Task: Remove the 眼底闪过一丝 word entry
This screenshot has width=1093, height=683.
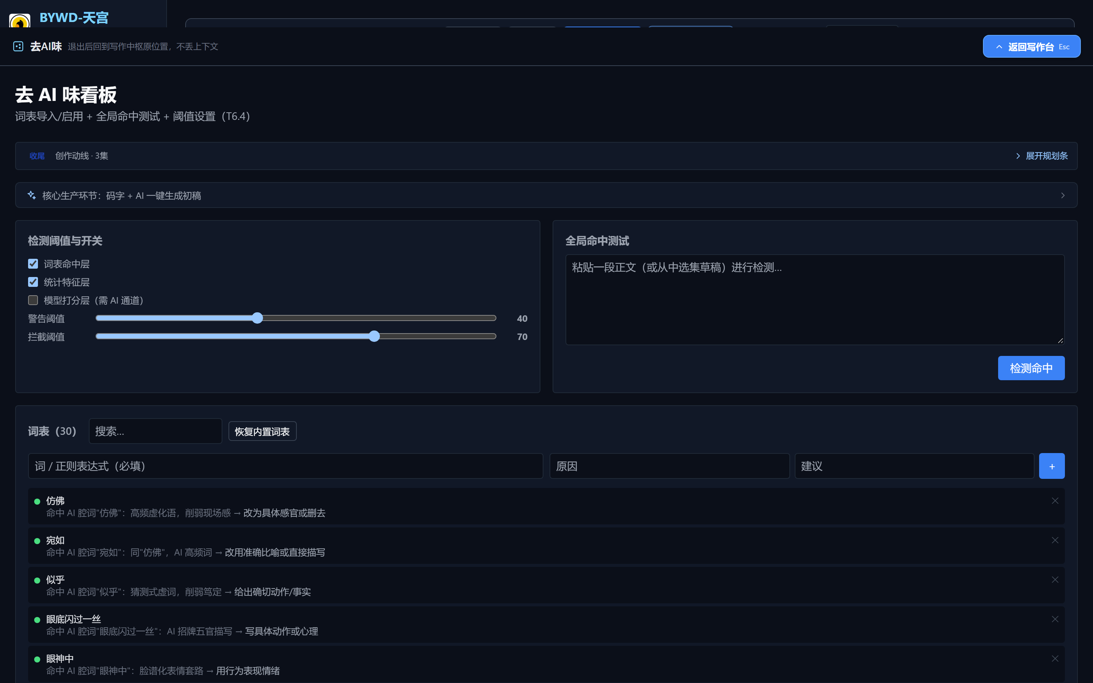Action: pos(1055,619)
